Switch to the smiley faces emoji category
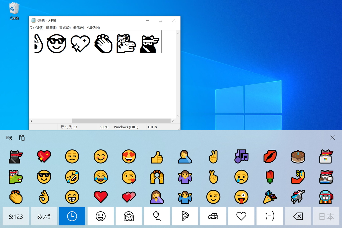The height and width of the screenshot is (228, 342). (x=100, y=216)
